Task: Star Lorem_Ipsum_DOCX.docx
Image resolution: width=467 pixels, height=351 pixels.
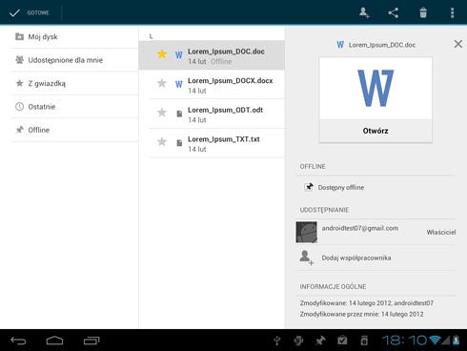Action: [162, 83]
